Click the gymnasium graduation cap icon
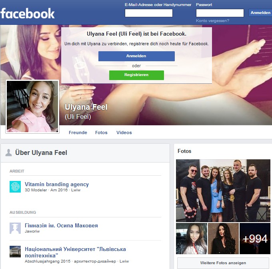The image size is (272, 269). [x=15, y=228]
